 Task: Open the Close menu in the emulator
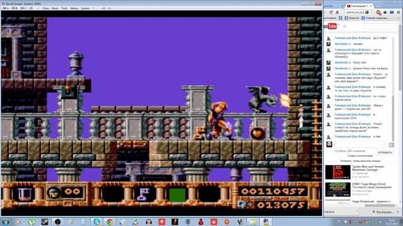45,8
